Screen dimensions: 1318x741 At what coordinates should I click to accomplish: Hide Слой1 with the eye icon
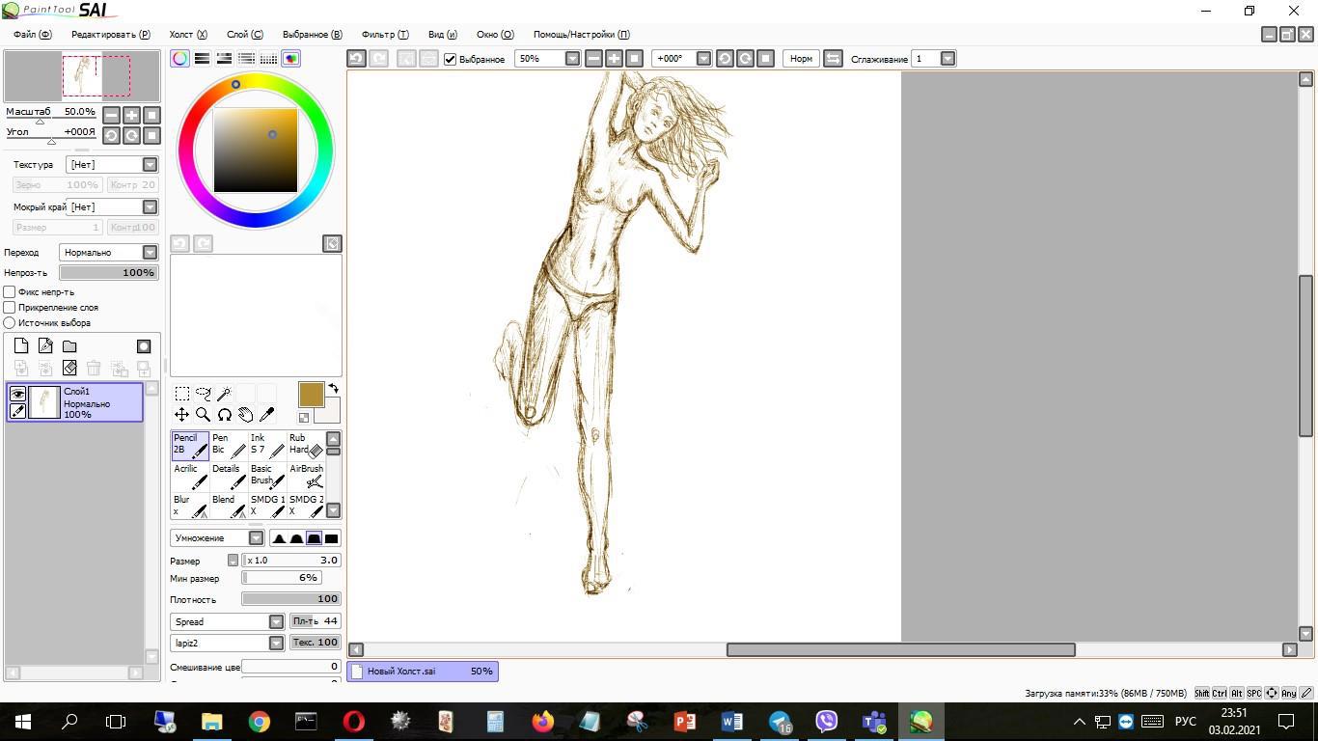click(x=17, y=393)
